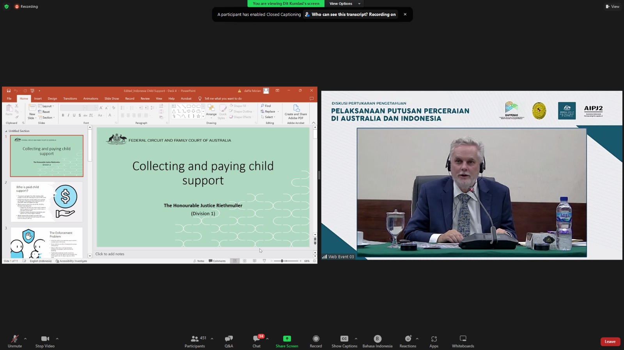The height and width of the screenshot is (350, 624).
Task: Open the Bahasa Indonesia interpretation menu
Action: pos(377,341)
